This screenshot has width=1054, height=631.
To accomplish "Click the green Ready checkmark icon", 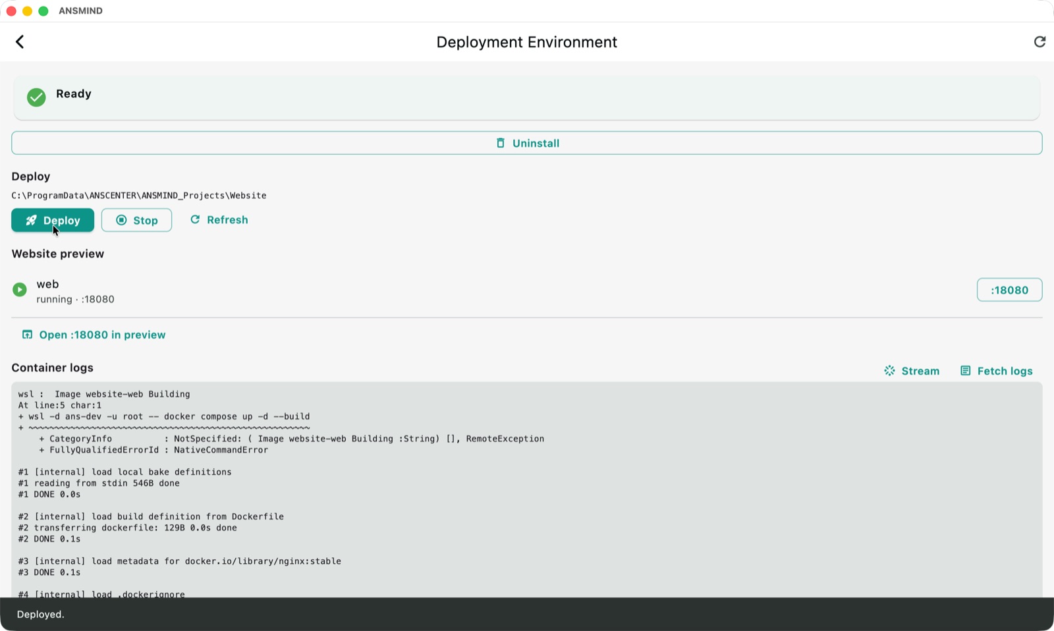I will pyautogui.click(x=36, y=97).
